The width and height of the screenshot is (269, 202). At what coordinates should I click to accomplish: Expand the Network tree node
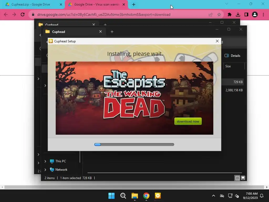(x=45, y=170)
